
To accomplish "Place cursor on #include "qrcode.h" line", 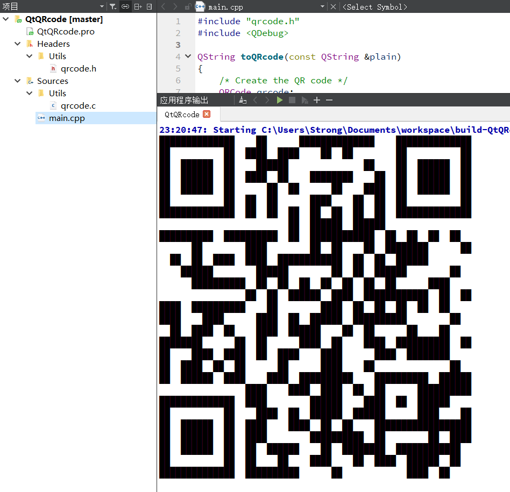I will tap(249, 21).
